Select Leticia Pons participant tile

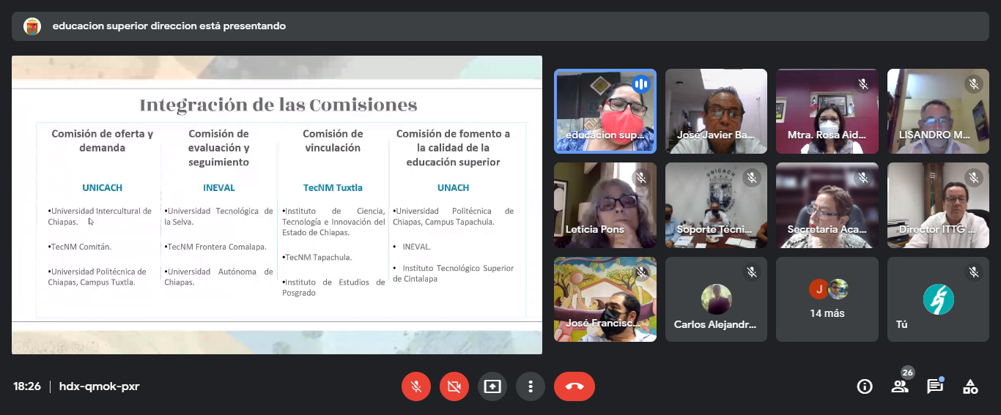click(x=605, y=205)
